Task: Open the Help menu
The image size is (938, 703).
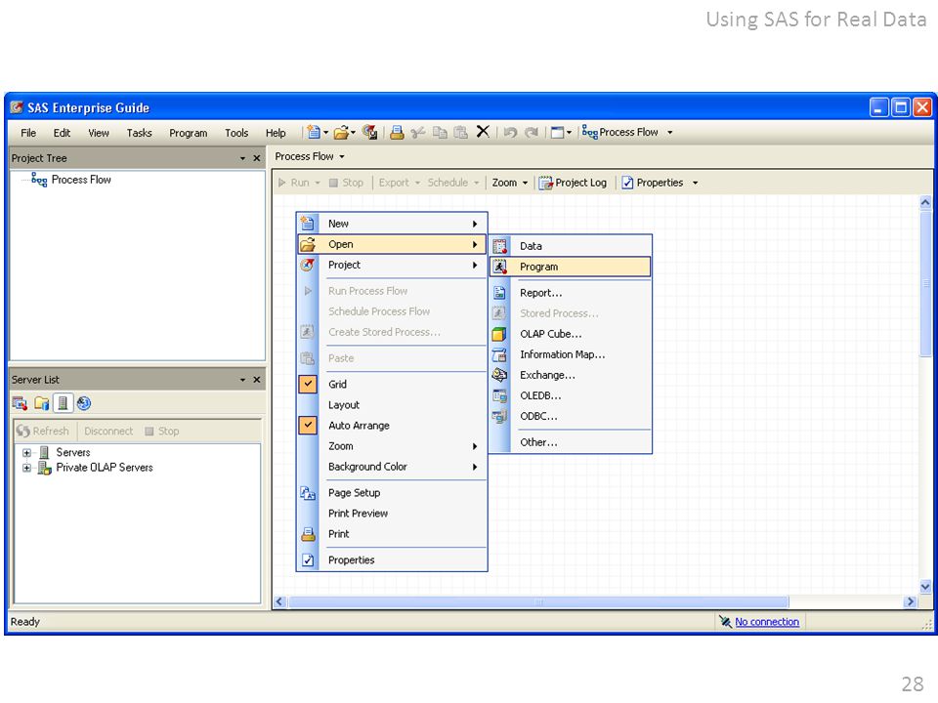Action: tap(276, 133)
